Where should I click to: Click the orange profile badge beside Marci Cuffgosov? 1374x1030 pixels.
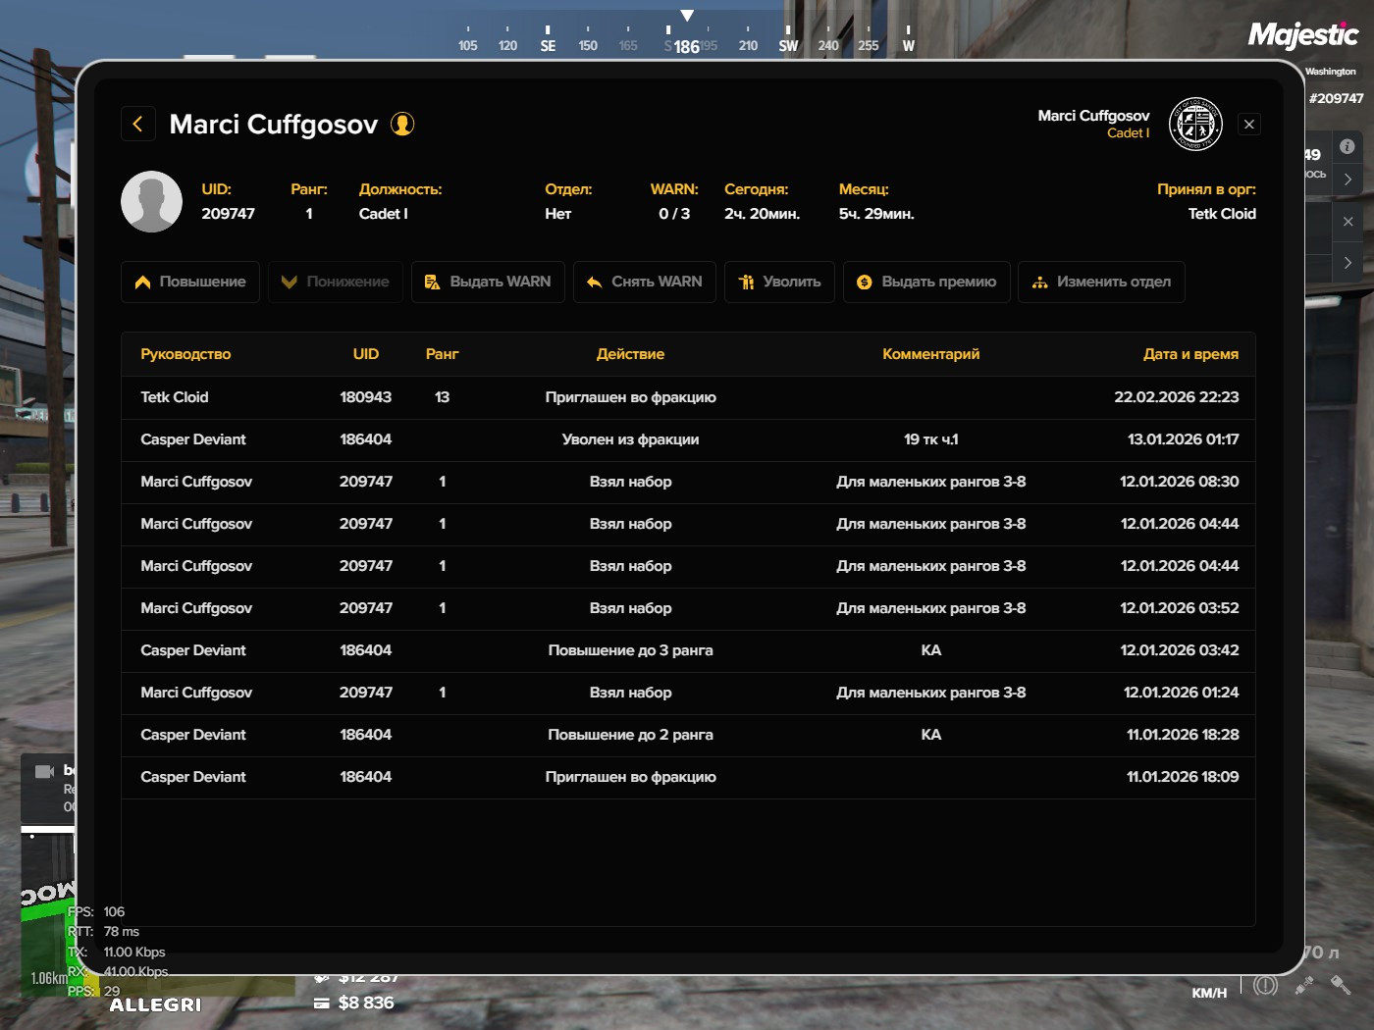402,124
